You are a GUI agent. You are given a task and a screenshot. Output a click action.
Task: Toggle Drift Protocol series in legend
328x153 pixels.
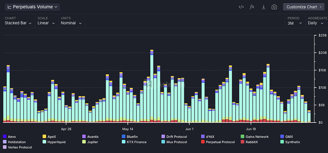(174, 137)
